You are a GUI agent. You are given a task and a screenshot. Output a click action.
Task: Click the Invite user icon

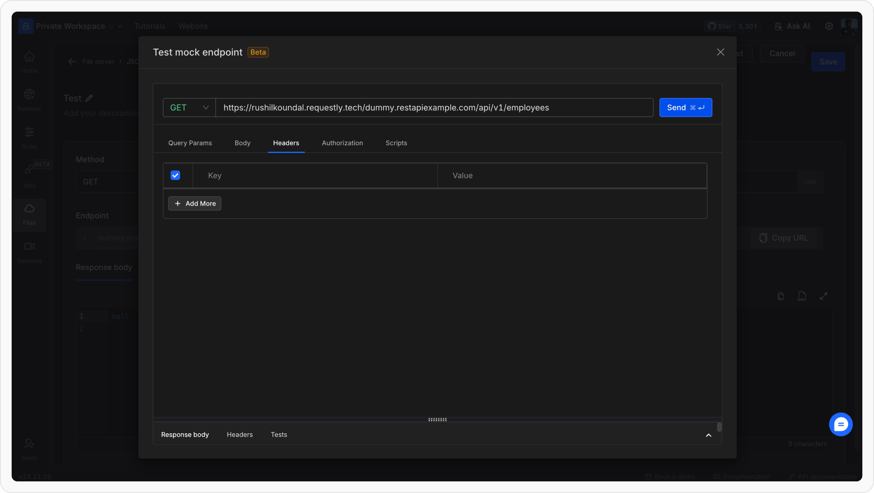coord(29,444)
